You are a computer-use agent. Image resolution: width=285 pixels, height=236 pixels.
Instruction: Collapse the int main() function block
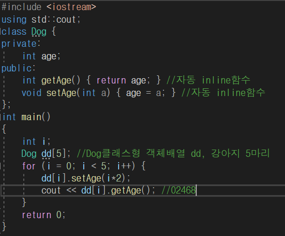(x=0, y=117)
